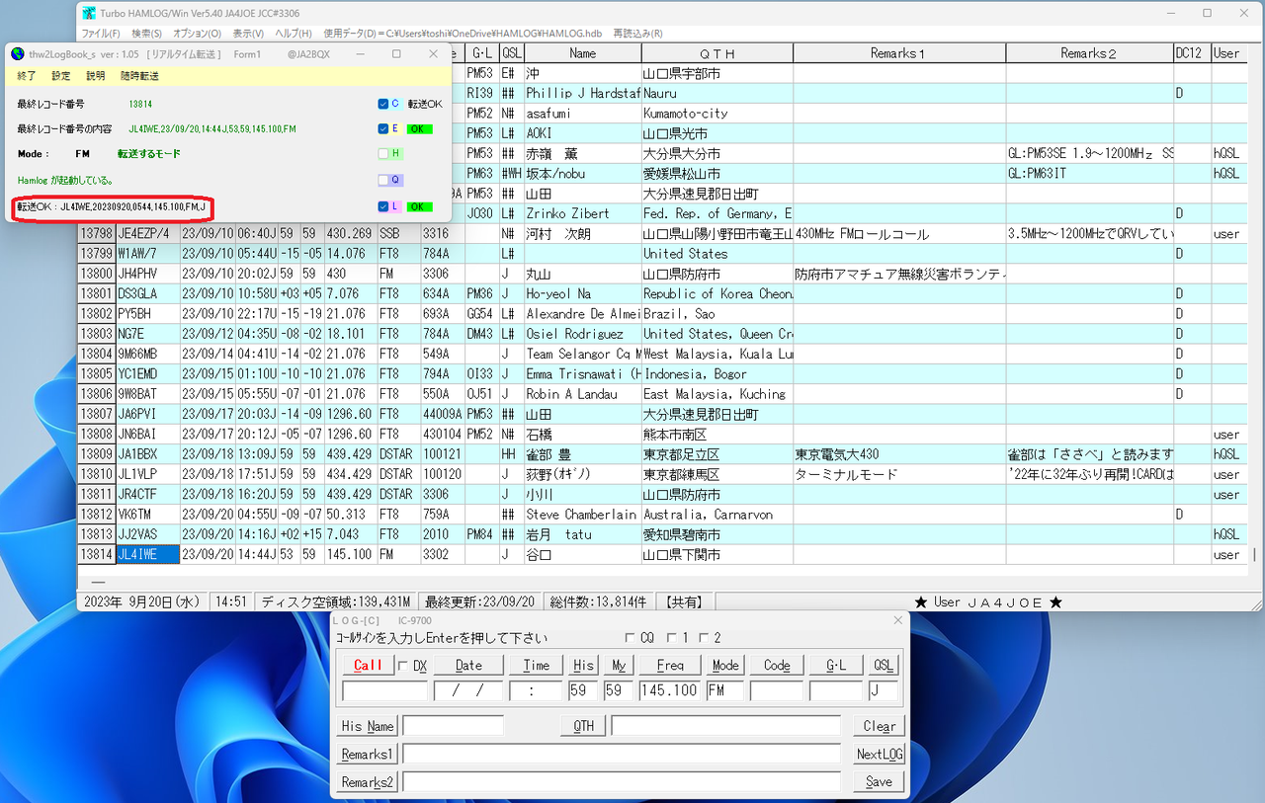Click the Time button in LOG window
This screenshot has height=803, width=1265.
536,666
